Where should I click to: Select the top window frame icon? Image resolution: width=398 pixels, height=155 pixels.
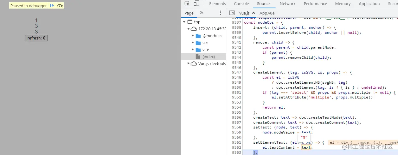click(190, 22)
